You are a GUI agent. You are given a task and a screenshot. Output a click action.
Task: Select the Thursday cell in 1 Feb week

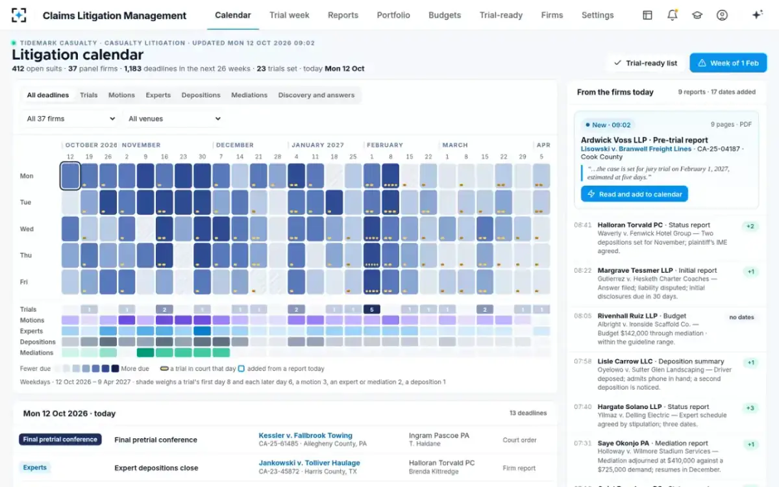pos(372,255)
